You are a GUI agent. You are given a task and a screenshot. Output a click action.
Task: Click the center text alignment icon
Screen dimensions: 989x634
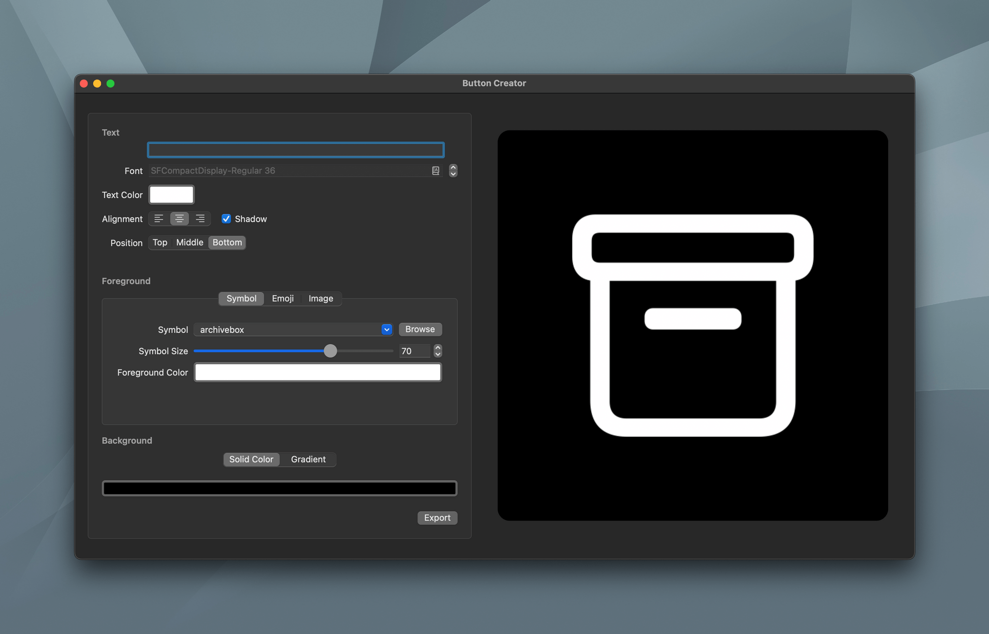pyautogui.click(x=179, y=218)
